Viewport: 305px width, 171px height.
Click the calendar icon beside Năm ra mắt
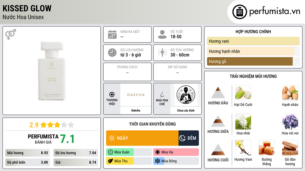click(x=112, y=34)
